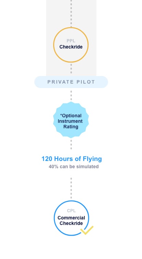Click the Checkride word inside the orange circle
Image resolution: width=142 pixels, height=259 pixels.
coord(71,47)
